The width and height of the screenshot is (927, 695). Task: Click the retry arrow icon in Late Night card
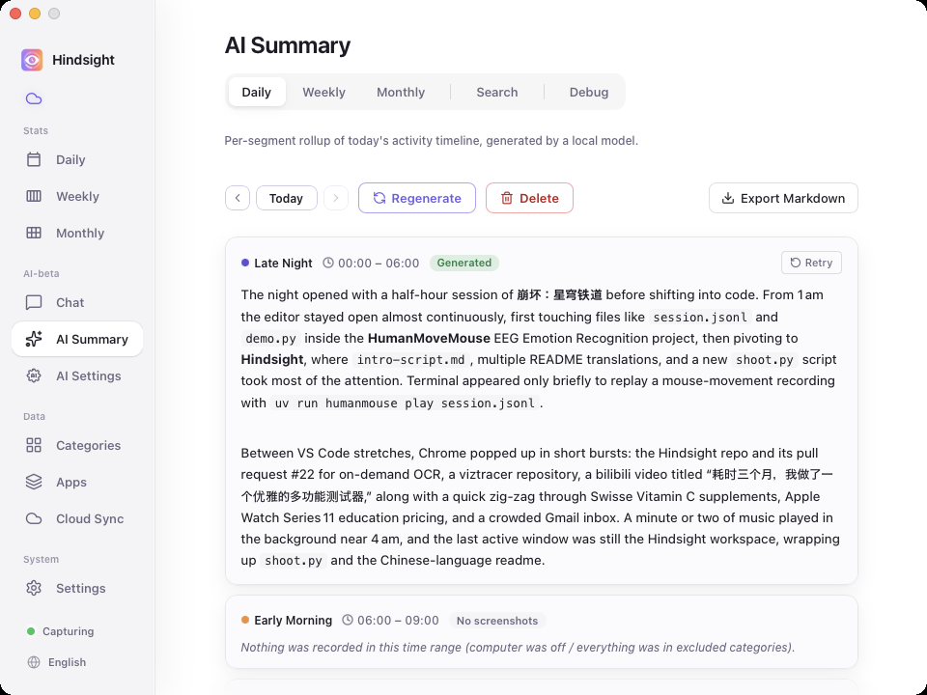point(795,263)
